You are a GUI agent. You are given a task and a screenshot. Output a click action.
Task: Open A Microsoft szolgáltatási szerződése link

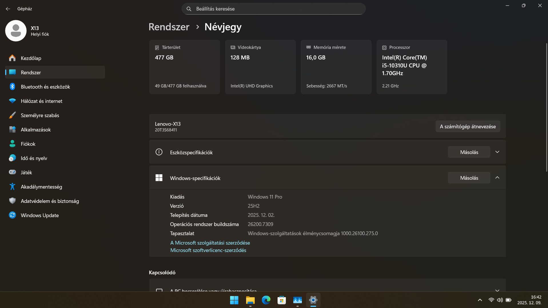[210, 243]
